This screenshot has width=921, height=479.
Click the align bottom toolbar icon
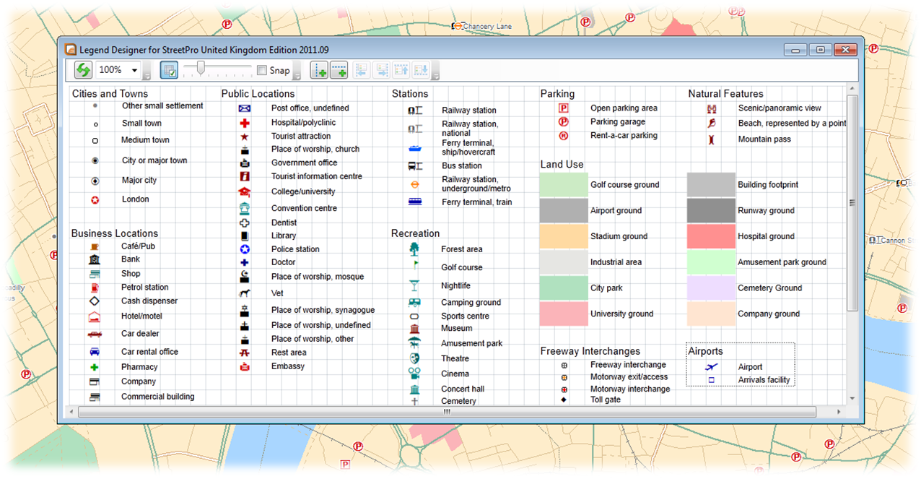421,70
